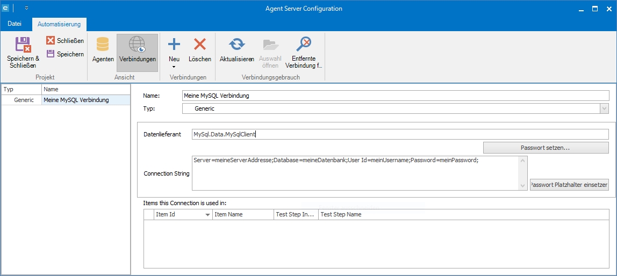Click the small Speichern floppy icon
This screenshot has height=276, width=617.
pos(51,54)
